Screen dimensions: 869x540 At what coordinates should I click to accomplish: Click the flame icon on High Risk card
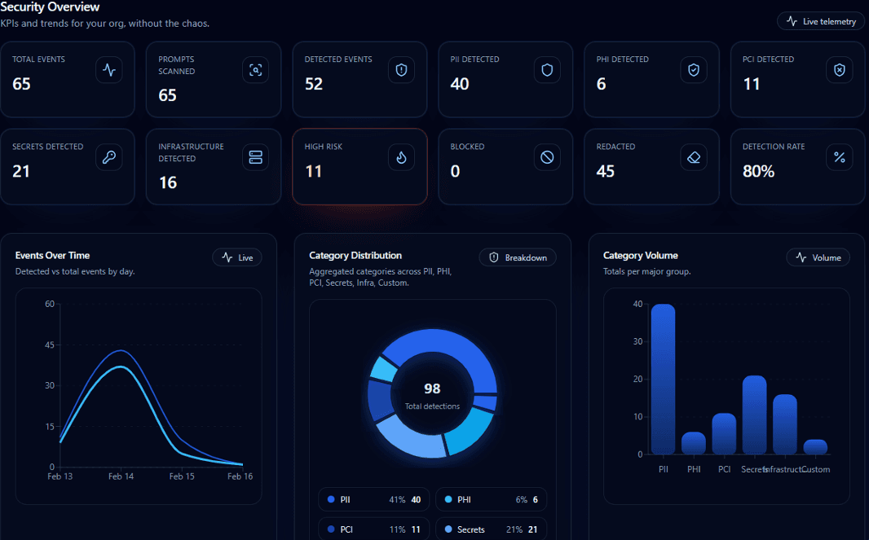[x=401, y=157]
